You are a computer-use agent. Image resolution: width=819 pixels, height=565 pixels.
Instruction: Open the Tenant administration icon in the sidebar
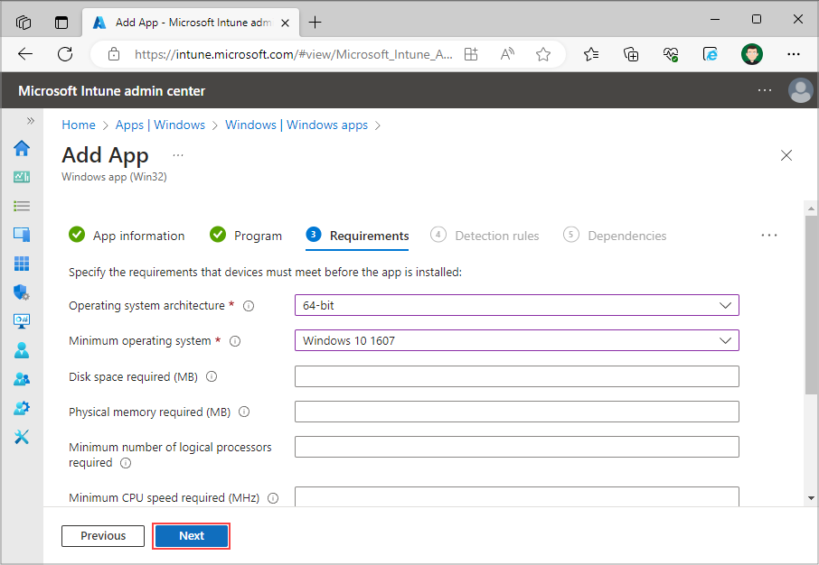(22, 407)
